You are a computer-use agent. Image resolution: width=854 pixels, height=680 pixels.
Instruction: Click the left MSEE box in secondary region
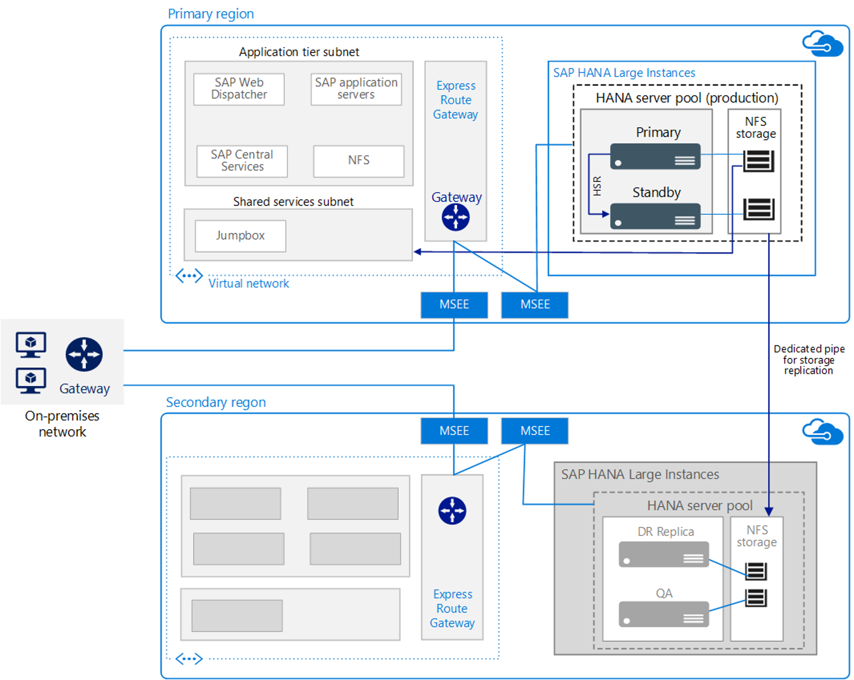[454, 431]
